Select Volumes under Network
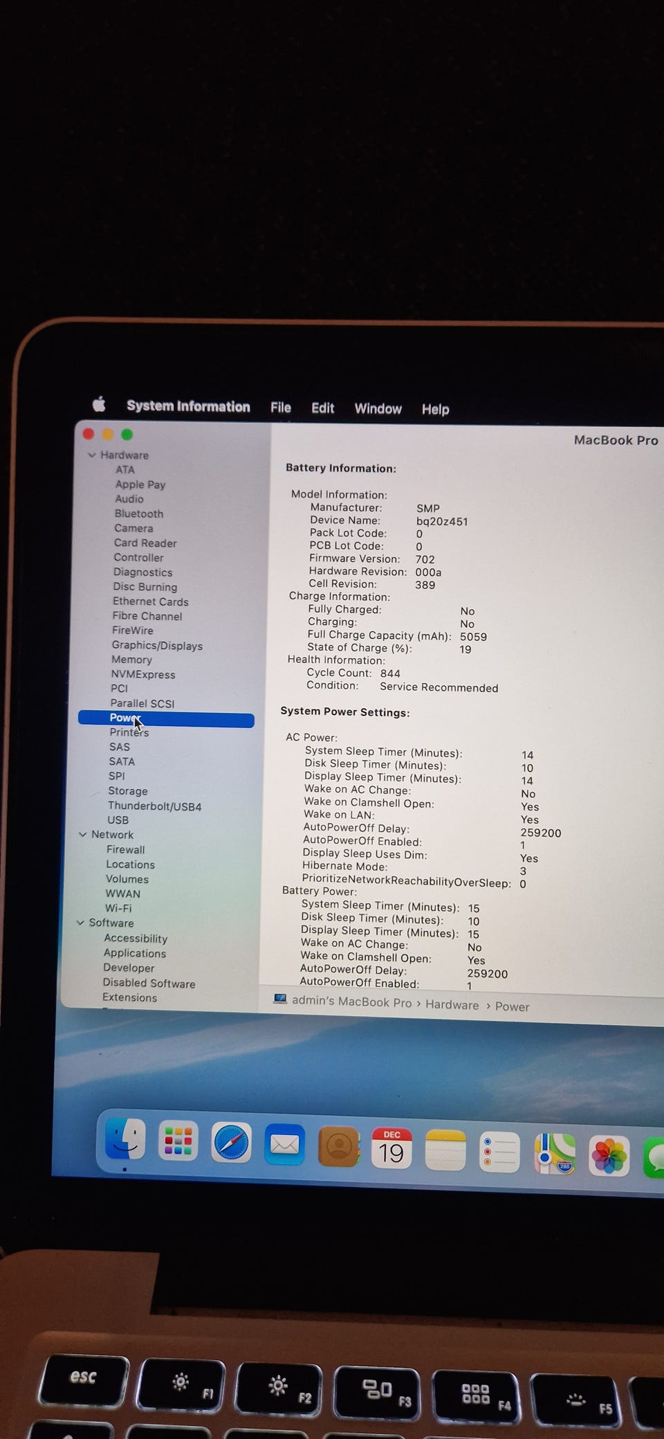This screenshot has width=664, height=1439. pyautogui.click(x=127, y=879)
